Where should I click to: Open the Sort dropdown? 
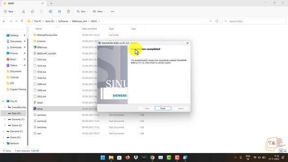click(x=82, y=11)
